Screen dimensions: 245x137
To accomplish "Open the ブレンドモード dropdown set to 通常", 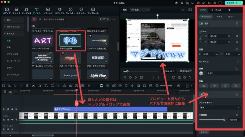I will (218, 108).
